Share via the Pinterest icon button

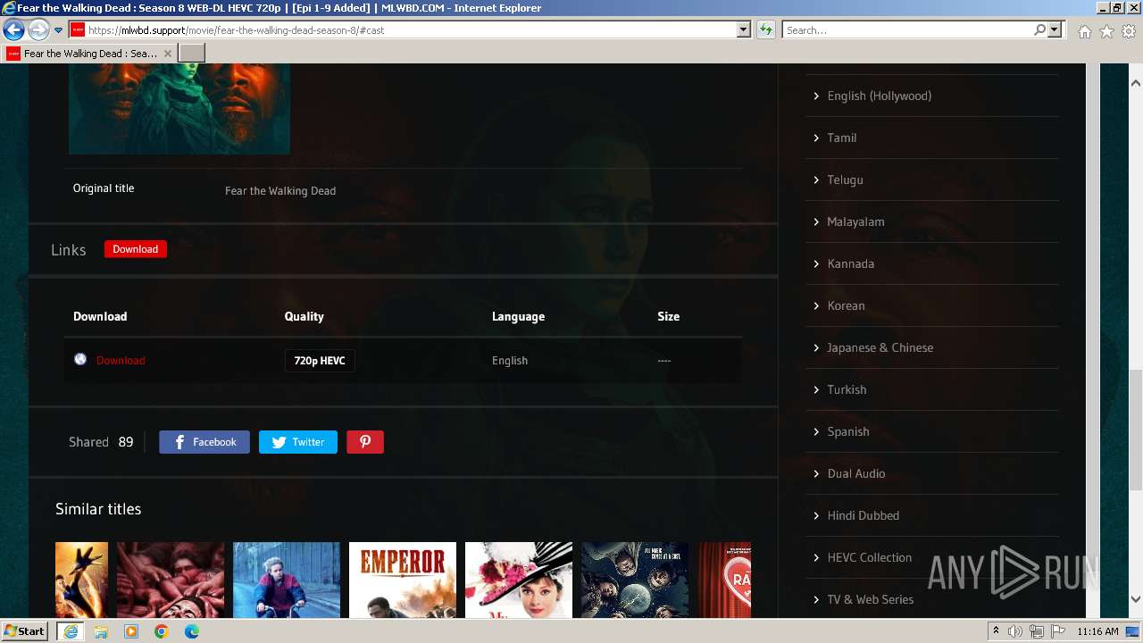(365, 442)
